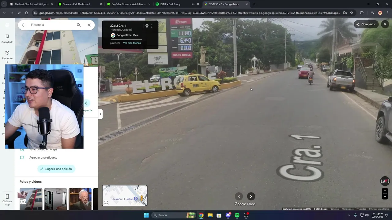Open the clock showing 9:21 p.m.
This screenshot has width=392, height=220.
click(378, 215)
